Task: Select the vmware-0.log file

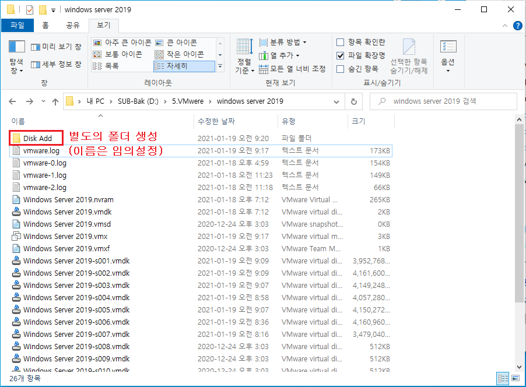Action: coord(45,163)
